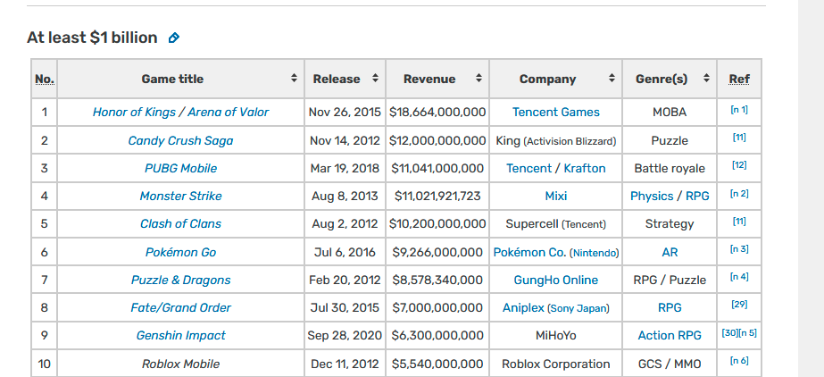The width and height of the screenshot is (824, 377).
Task: Jump to reference [29]
Action: click(739, 305)
